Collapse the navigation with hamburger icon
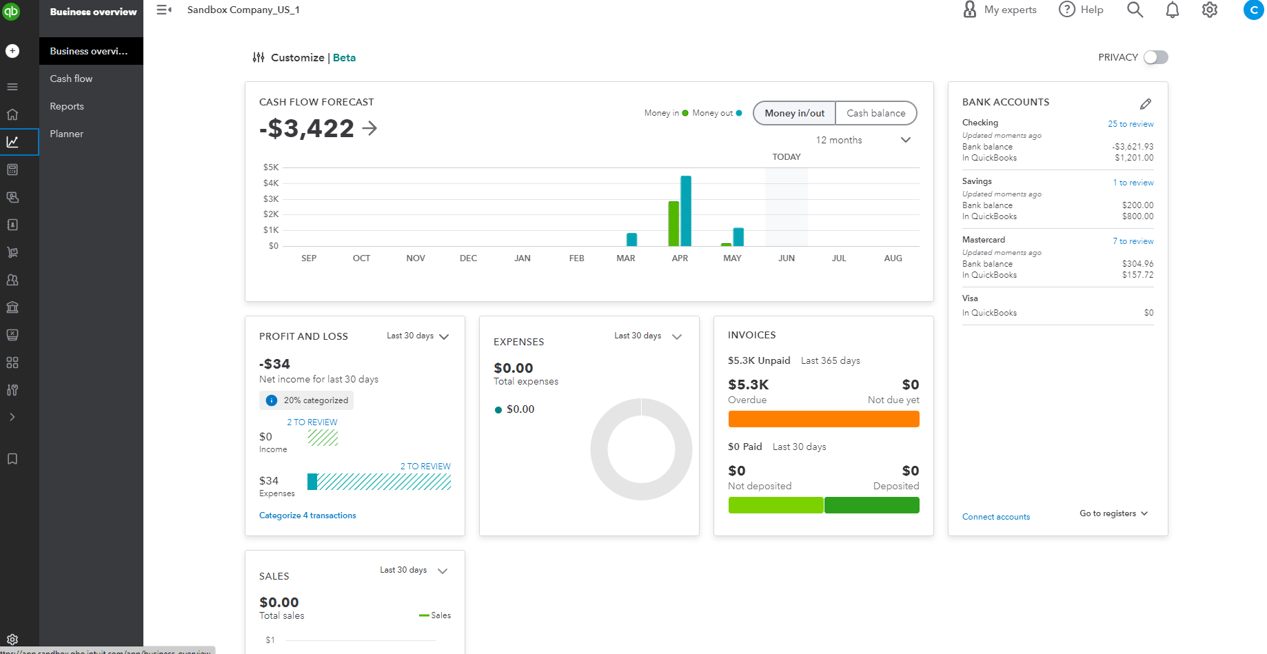This screenshot has height=654, width=1267. (163, 10)
